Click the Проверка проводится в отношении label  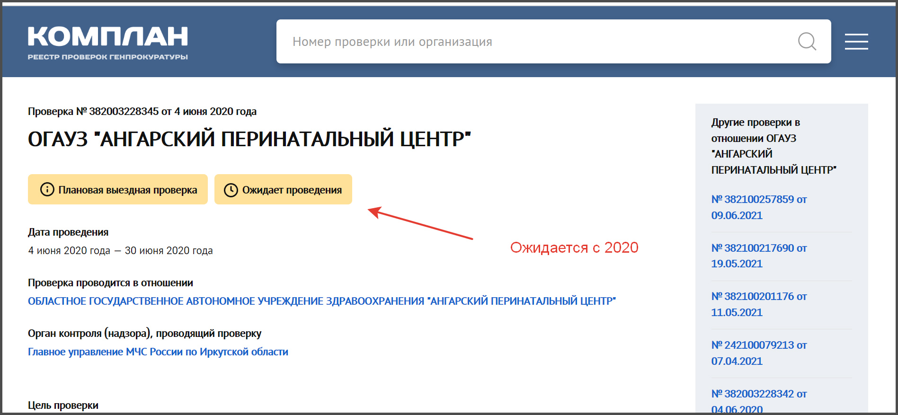pos(110,283)
